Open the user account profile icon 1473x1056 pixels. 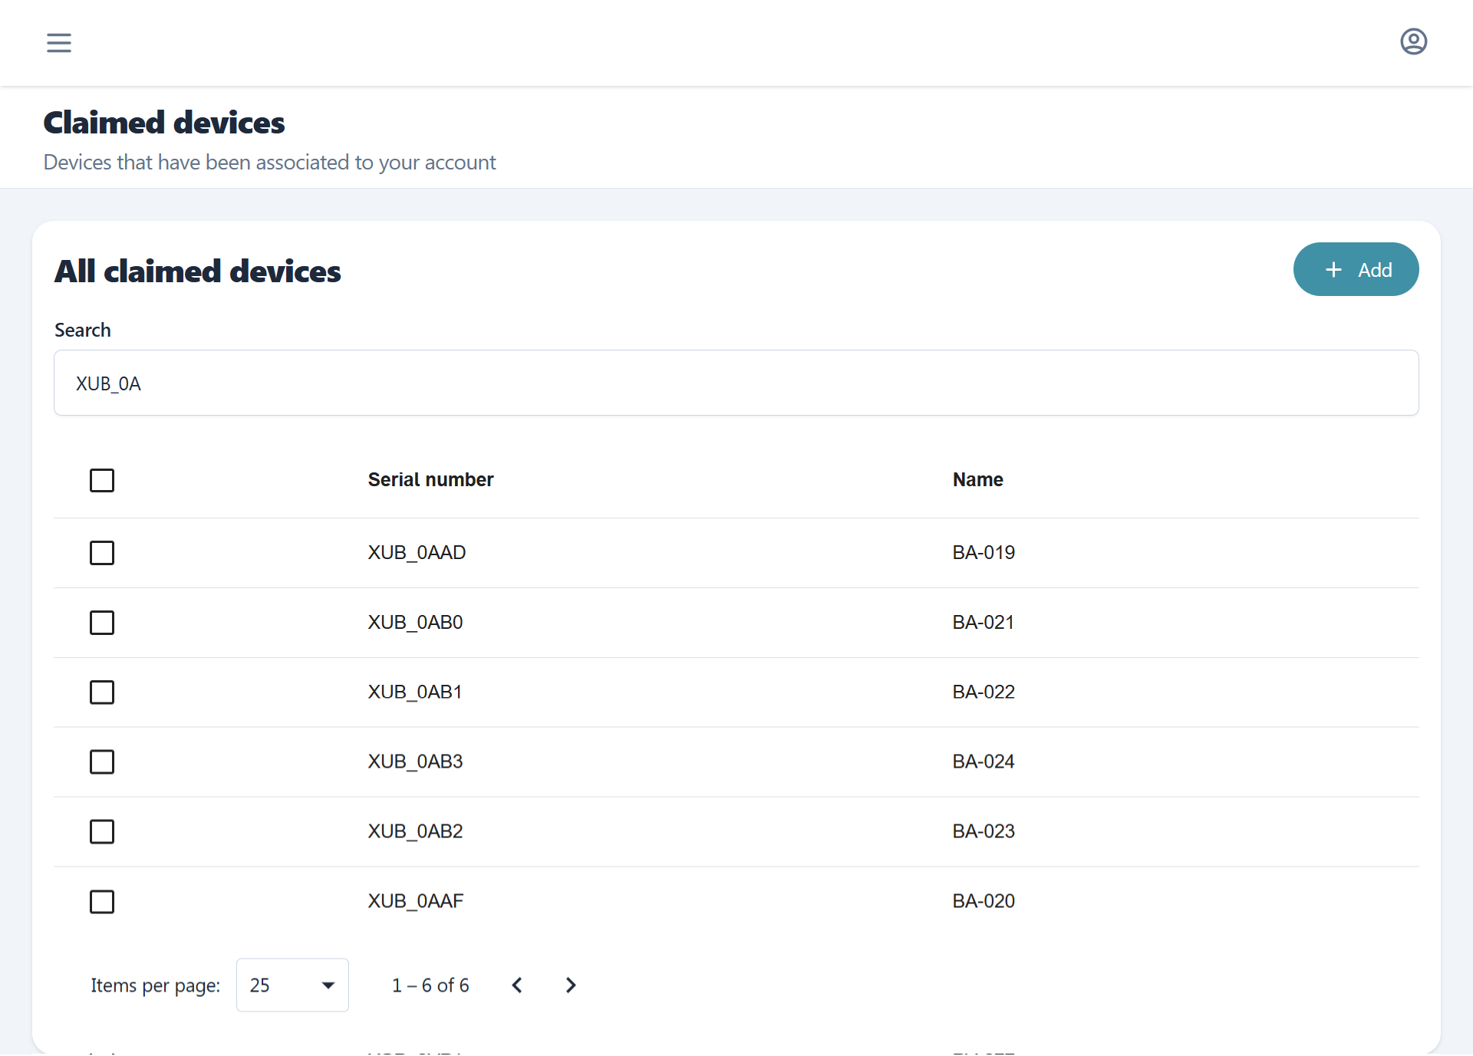(1413, 41)
